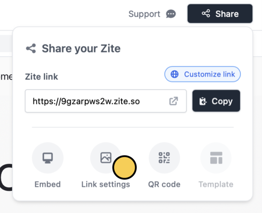This screenshot has width=262, height=213.
Task: Click the globe icon in Customize link
Action: 174,74
